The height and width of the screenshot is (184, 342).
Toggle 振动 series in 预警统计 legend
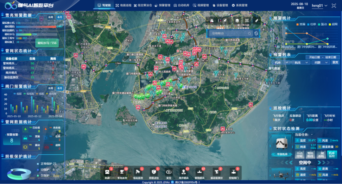tap(322, 24)
